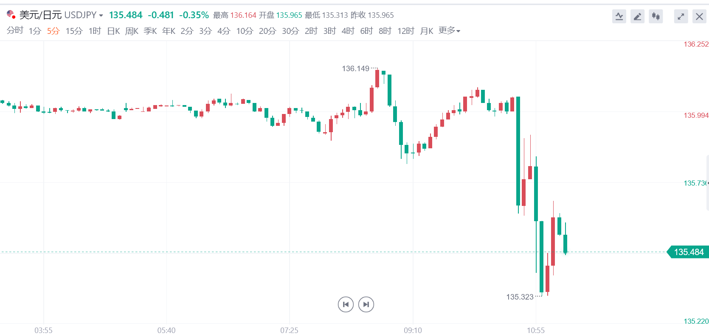Step chart forward to next candle

(366, 304)
